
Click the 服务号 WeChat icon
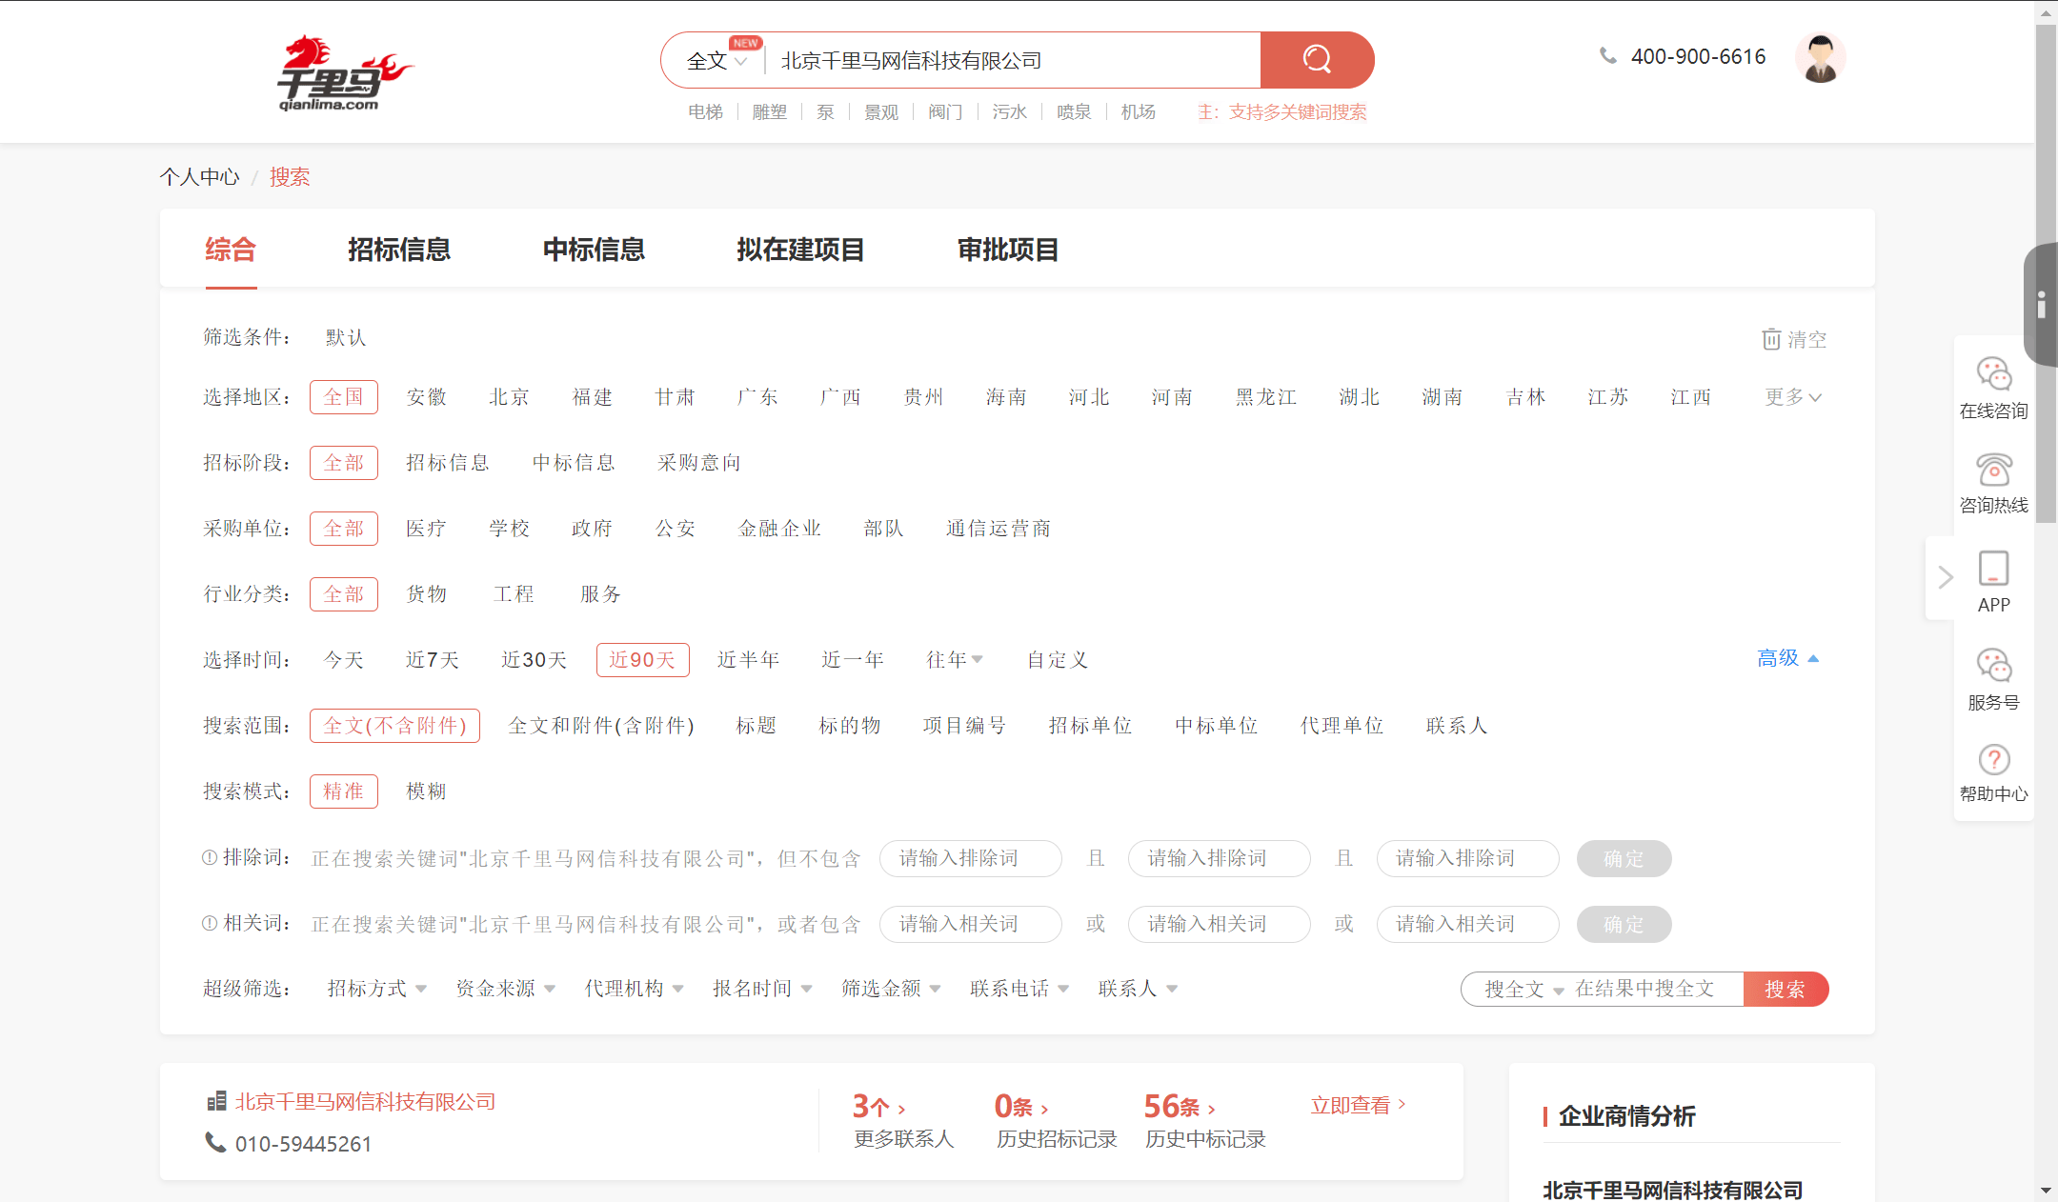1993,666
